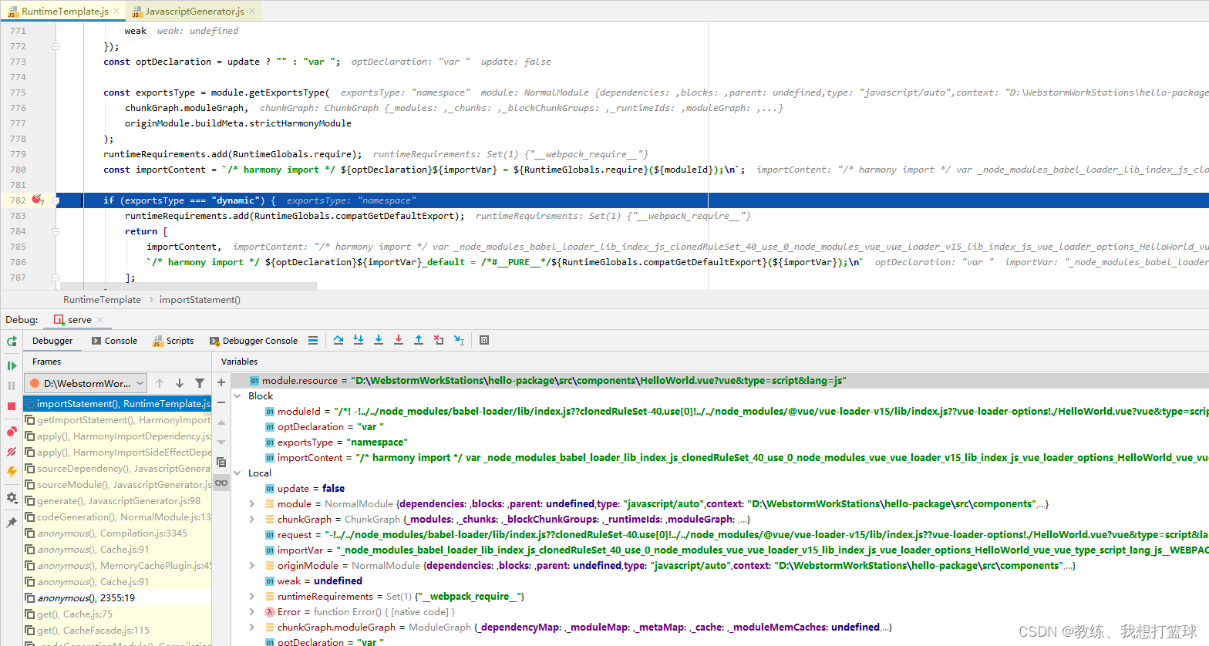The image size is (1209, 646).
Task: Rerun the serve debug session
Action: click(12, 341)
